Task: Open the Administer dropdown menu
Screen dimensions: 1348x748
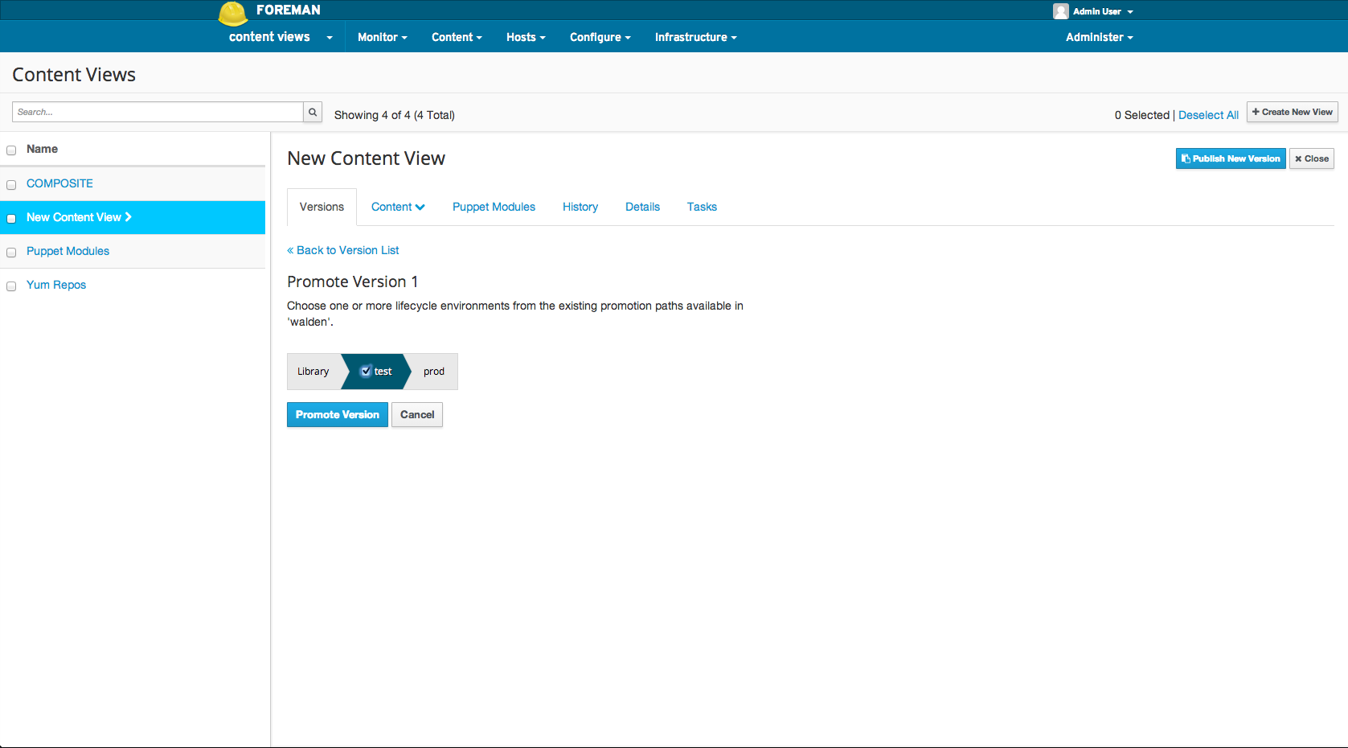Action: pos(1099,37)
